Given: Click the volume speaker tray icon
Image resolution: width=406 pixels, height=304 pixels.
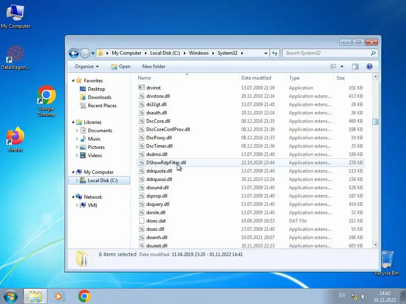Looking at the screenshot, I should click(364, 296).
